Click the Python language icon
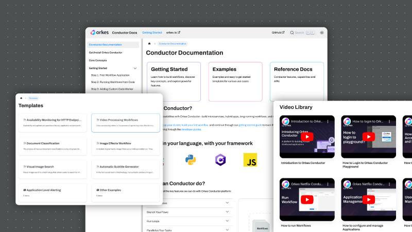This screenshot has height=232, width=412. 191,160
